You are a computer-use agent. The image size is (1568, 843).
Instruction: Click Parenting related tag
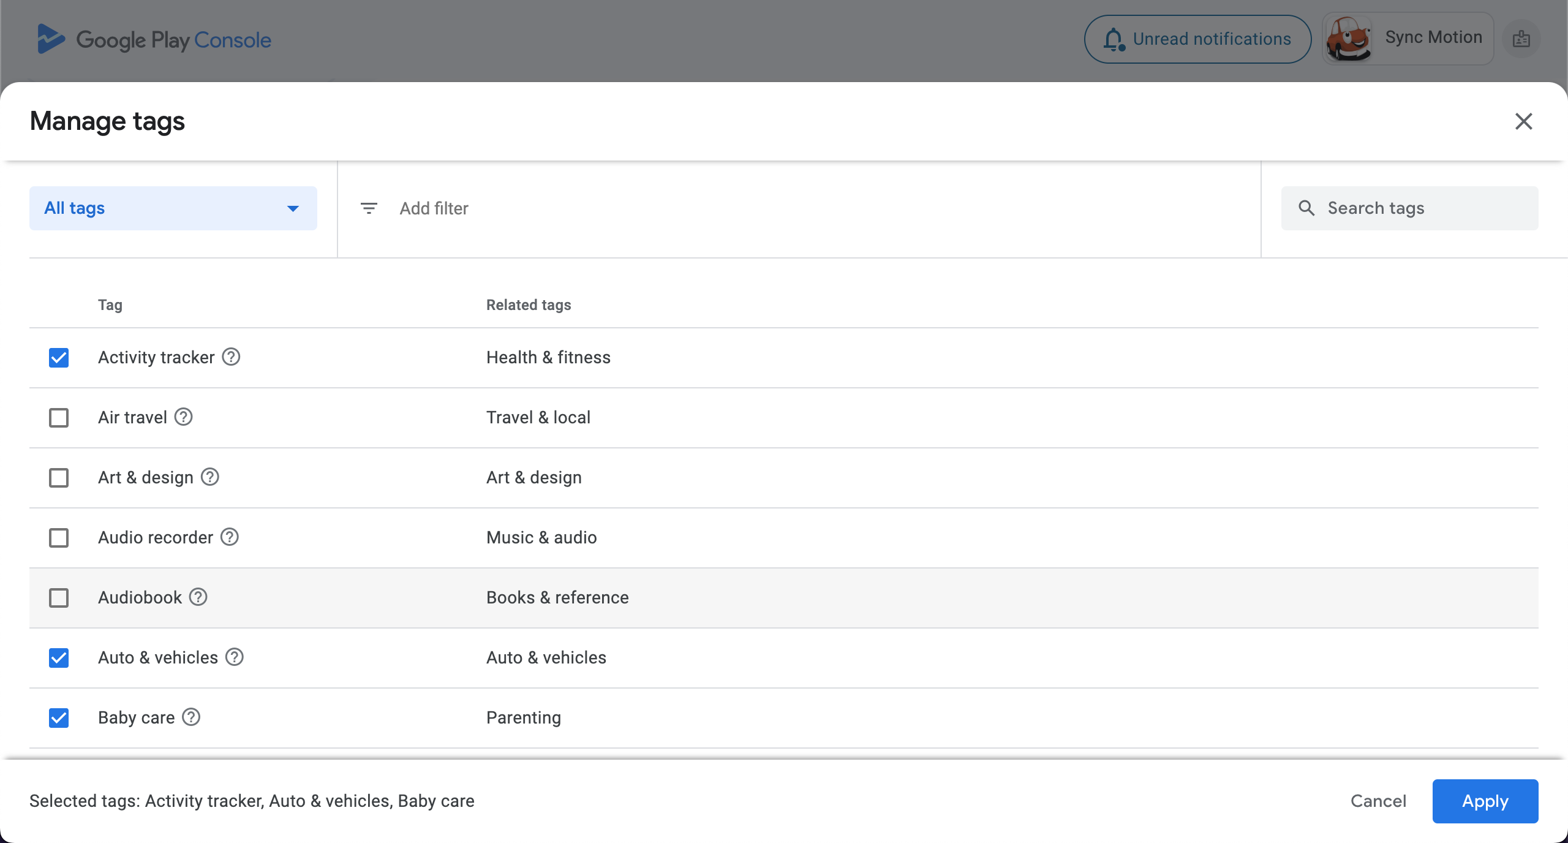click(x=524, y=718)
